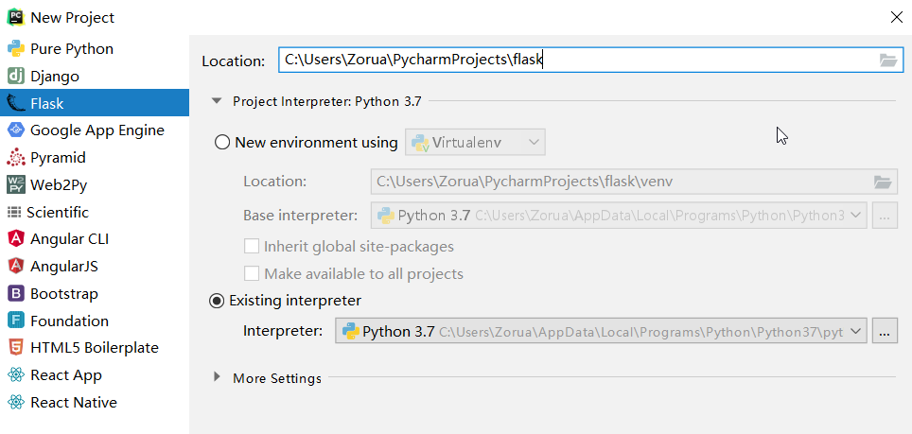Screen dimensions: 912x434
Task: Click the Django project icon
Action: click(15, 77)
